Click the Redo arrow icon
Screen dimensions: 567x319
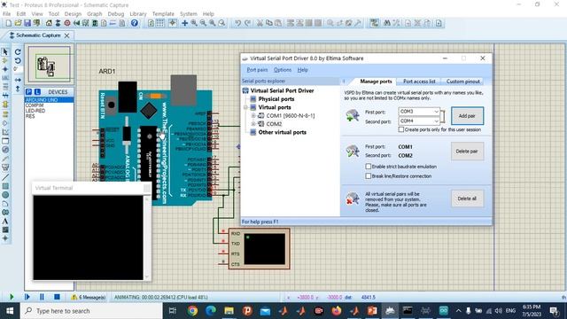[x=247, y=23]
